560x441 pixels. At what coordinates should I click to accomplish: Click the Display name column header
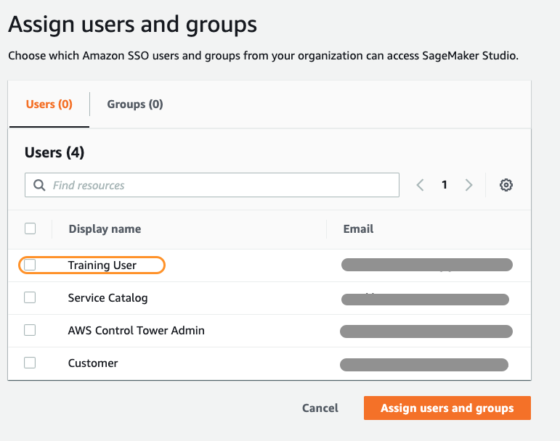tap(105, 229)
